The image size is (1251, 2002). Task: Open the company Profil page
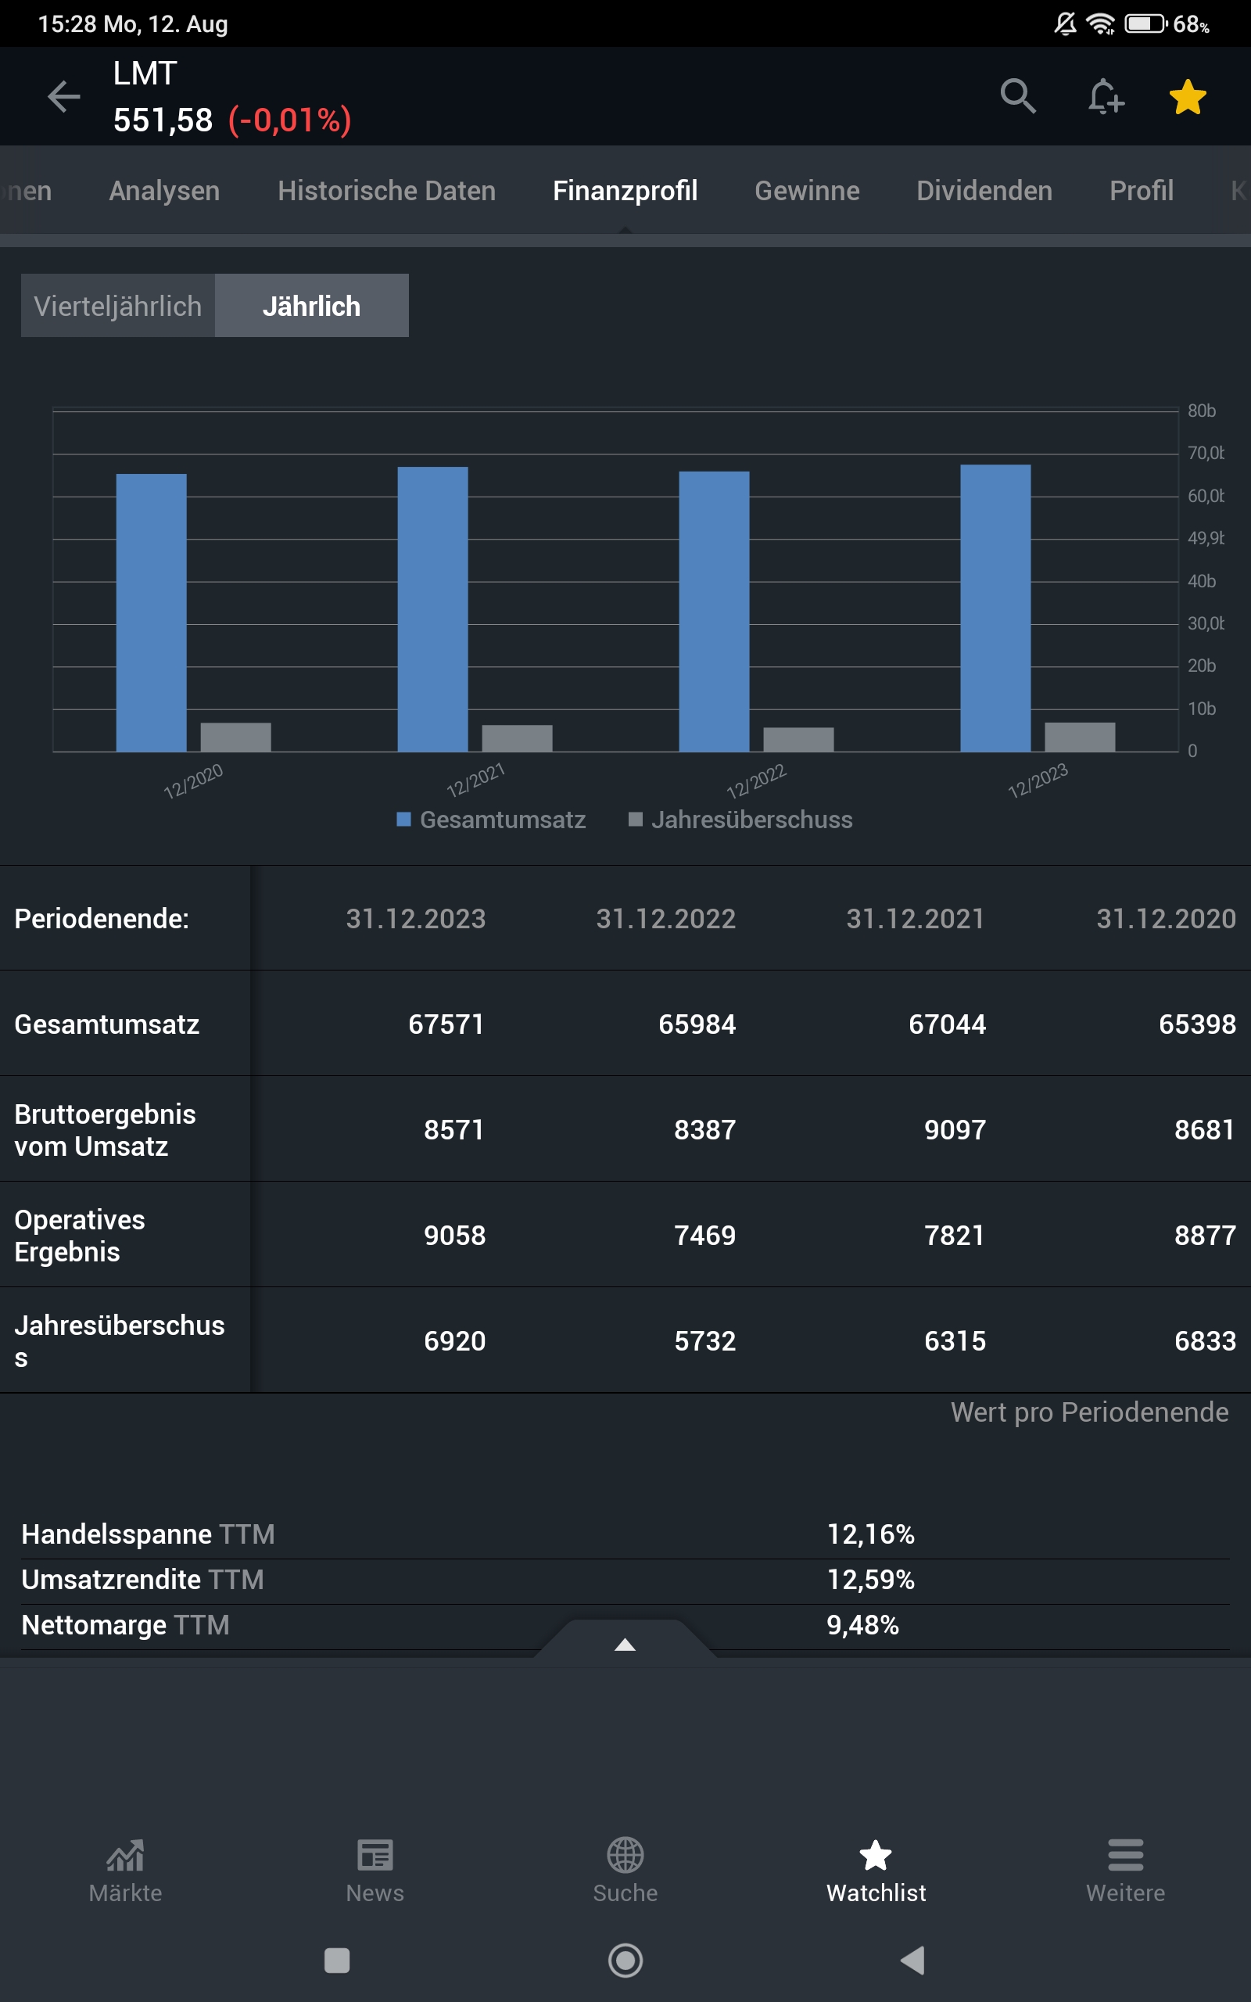(1141, 190)
